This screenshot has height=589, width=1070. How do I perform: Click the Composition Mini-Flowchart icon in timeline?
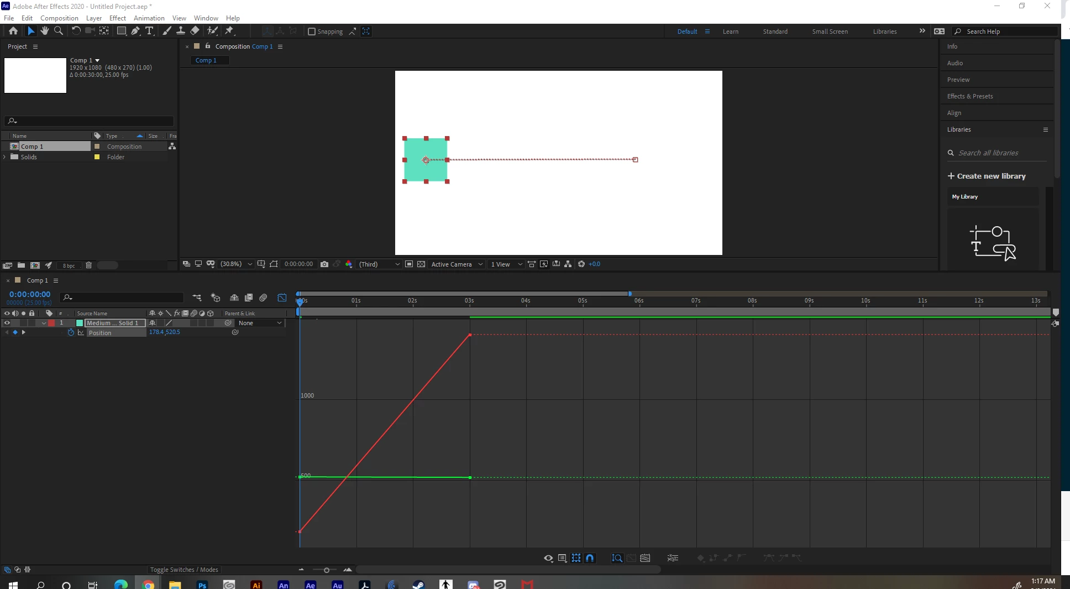tap(197, 298)
